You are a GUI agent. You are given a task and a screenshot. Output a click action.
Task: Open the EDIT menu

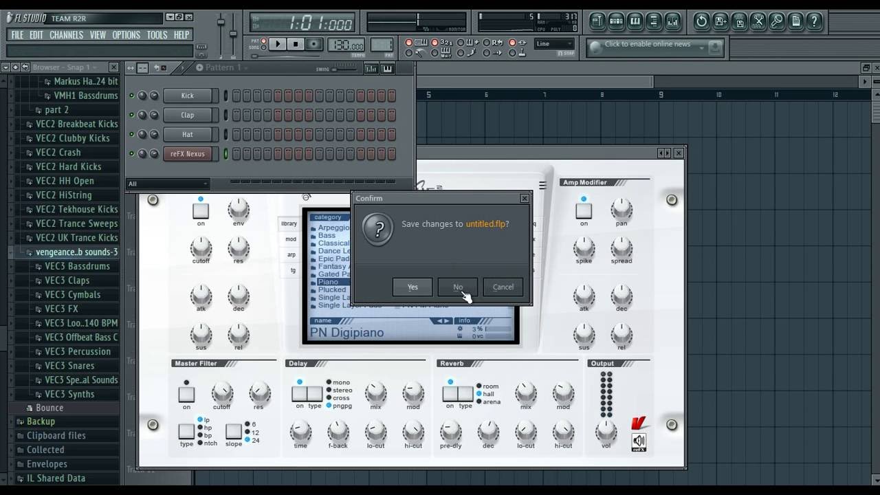36,34
